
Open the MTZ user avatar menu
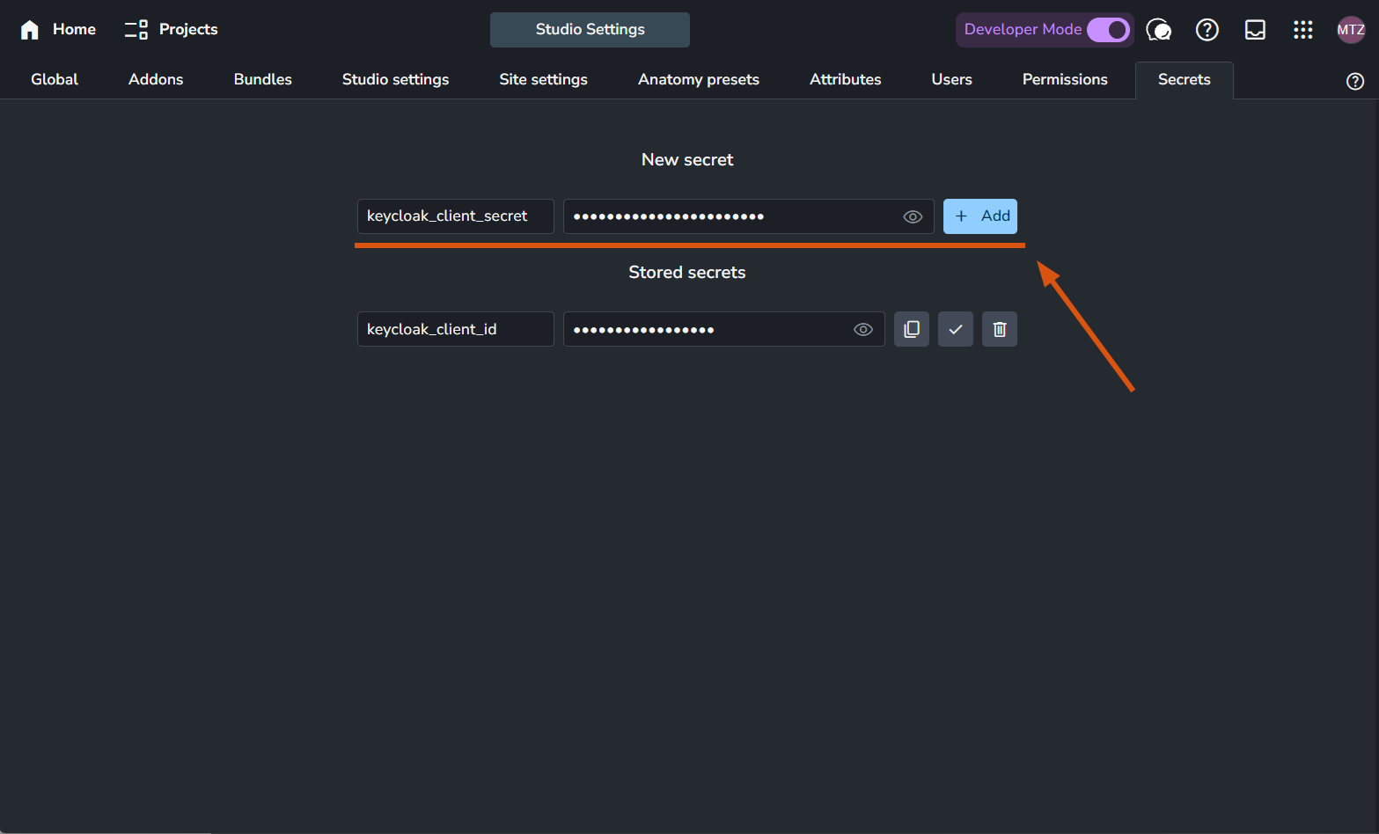1351,30
